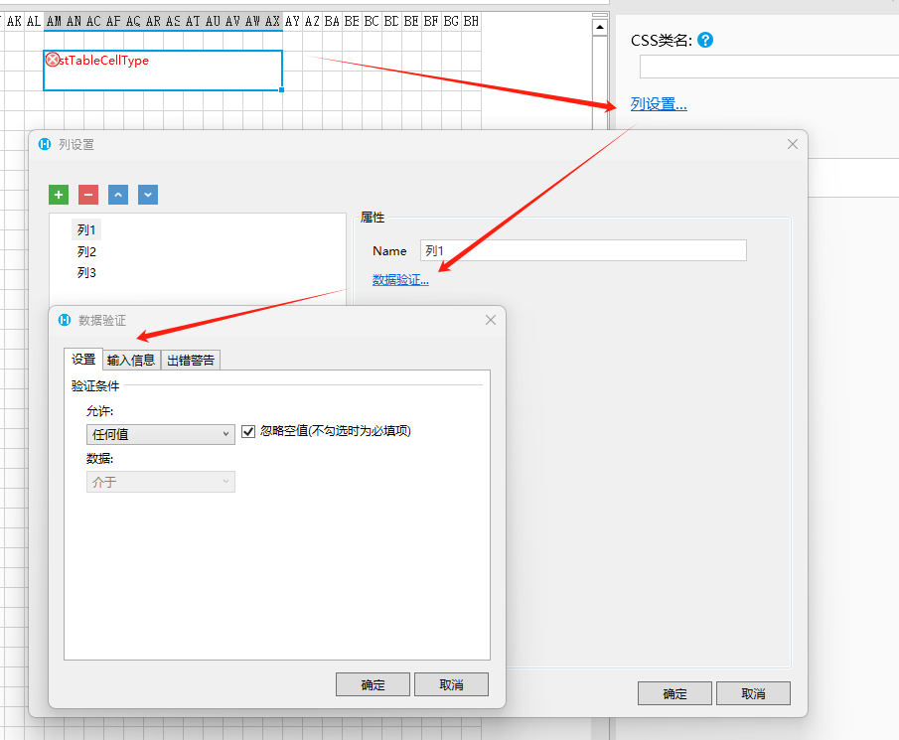899x740 pixels.
Task: Select 列3 in the column list
Action: pyautogui.click(x=86, y=273)
